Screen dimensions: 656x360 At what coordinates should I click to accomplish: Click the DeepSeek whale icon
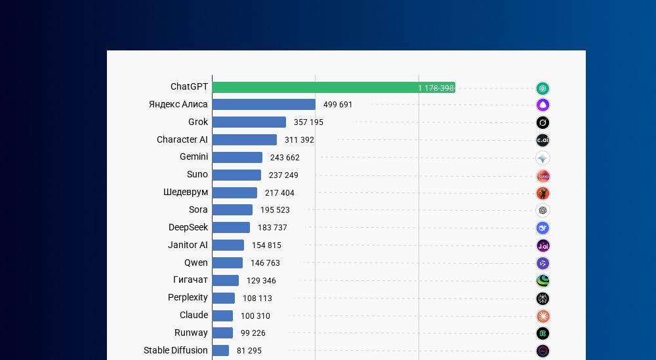click(543, 228)
